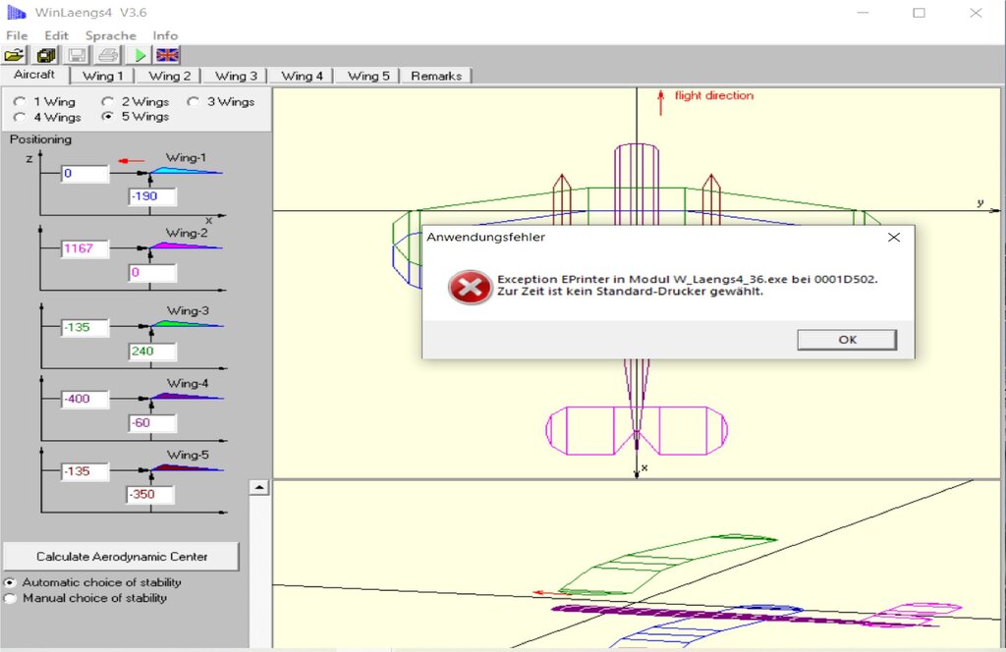Open the File menu
Viewport: 1006px width, 652px height.
(x=17, y=35)
